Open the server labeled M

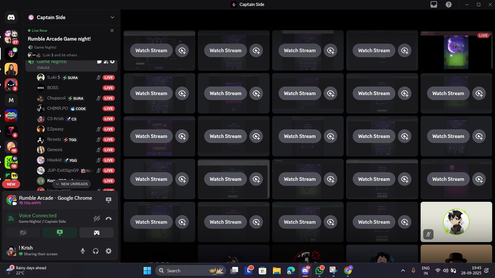(x=11, y=100)
